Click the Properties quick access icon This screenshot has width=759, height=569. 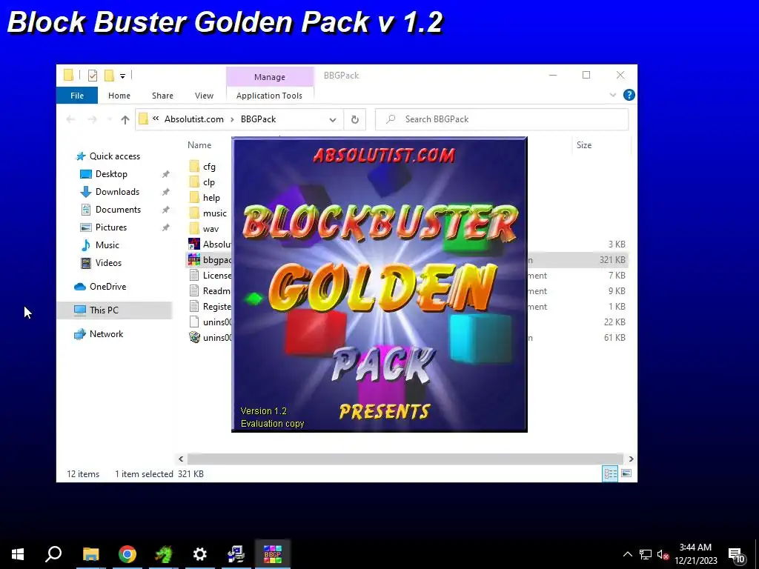[93, 76]
